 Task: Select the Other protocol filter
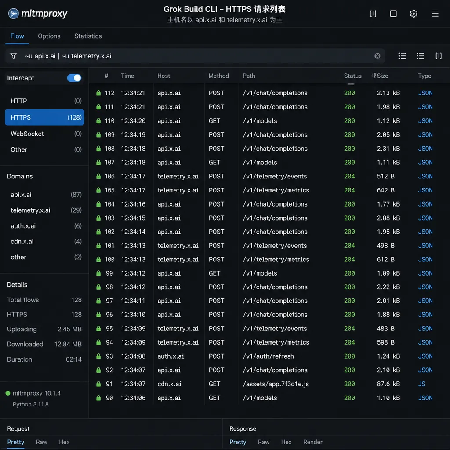coord(44,149)
